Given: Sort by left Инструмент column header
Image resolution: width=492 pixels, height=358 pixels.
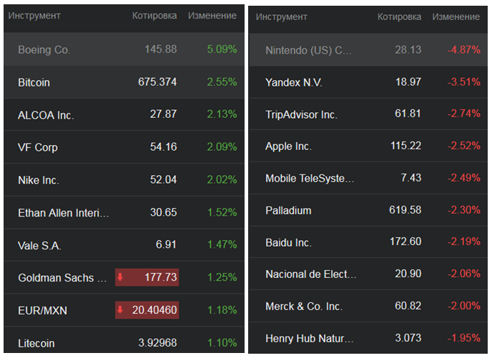Looking at the screenshot, I should point(34,16).
